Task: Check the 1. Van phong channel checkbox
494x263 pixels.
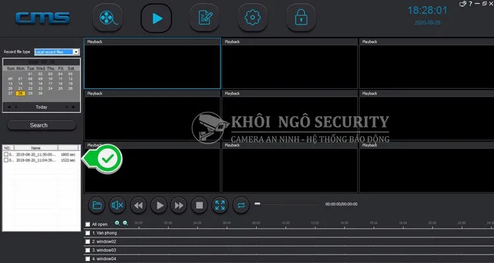Action: pyautogui.click(x=88, y=233)
